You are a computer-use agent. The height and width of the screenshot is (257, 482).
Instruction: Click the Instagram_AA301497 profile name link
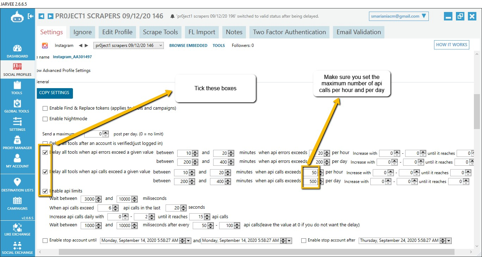pos(72,57)
